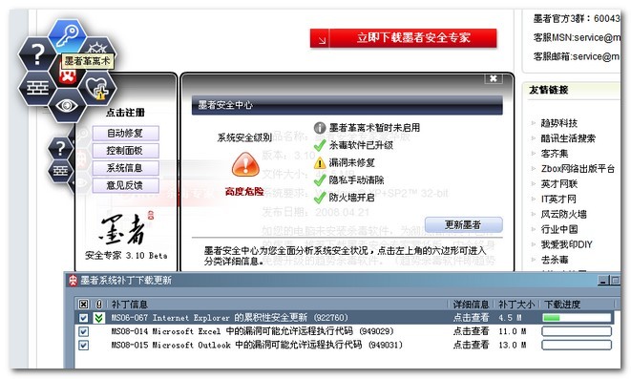The width and height of the screenshot is (631, 379).
Task: Open the 自动修复 menu item
Action: pyautogui.click(x=125, y=133)
